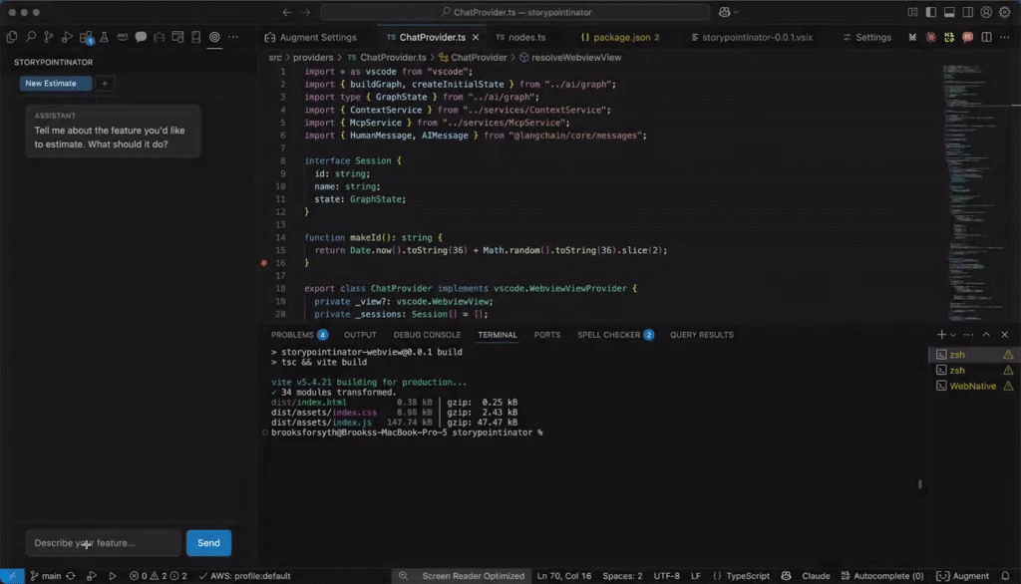Create a new terminal with plus icon
The height and width of the screenshot is (584, 1021).
941,335
